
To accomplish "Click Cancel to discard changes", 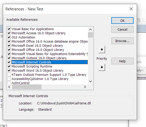I will [122, 29].
